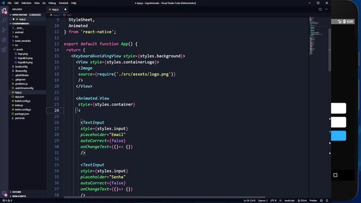Open the Debug view in activity bar

pos(4,40)
